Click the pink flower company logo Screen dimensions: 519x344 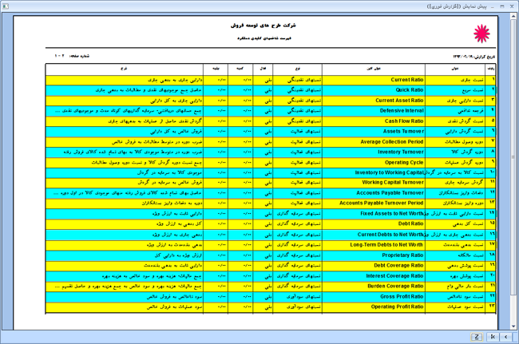click(482, 34)
